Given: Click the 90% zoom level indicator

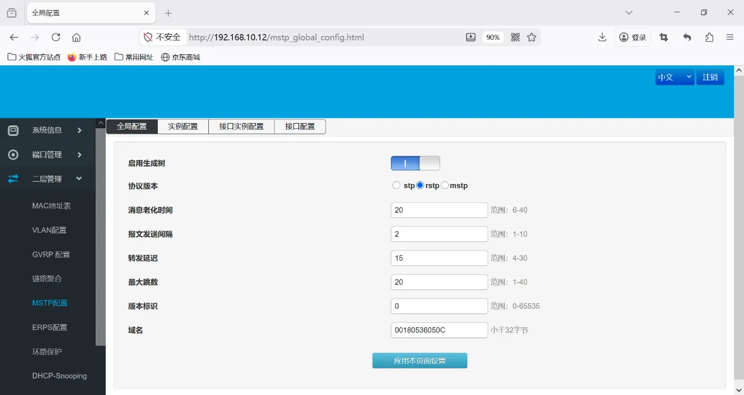Looking at the screenshot, I should (493, 38).
